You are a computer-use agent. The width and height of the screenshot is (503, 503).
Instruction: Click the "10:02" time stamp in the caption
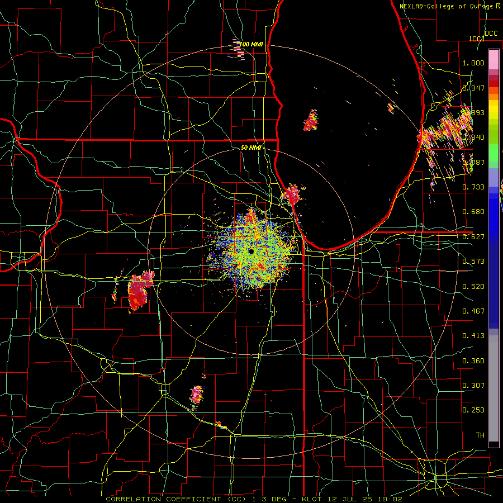pos(390,499)
